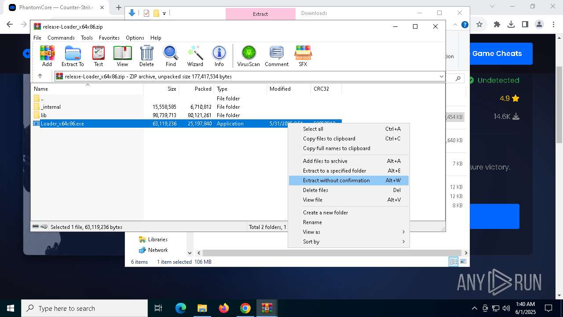Open the Explorer quick access toolbar dropdown
Screen dimensions: 563x317
(164, 13)
